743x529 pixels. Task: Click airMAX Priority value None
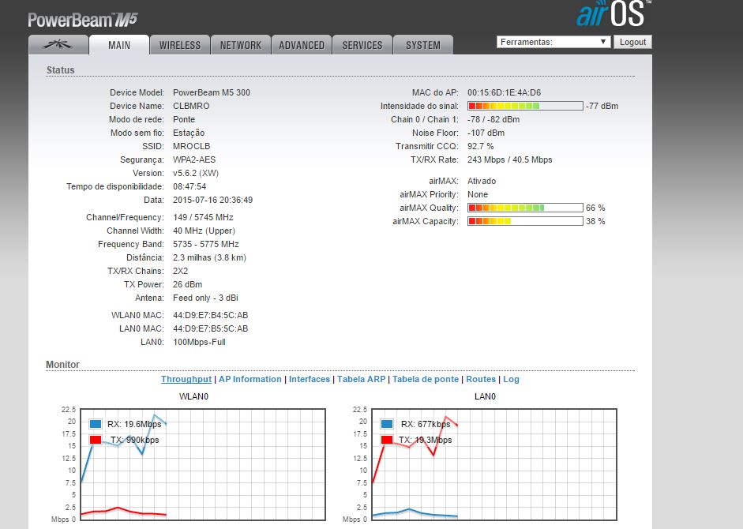[478, 194]
